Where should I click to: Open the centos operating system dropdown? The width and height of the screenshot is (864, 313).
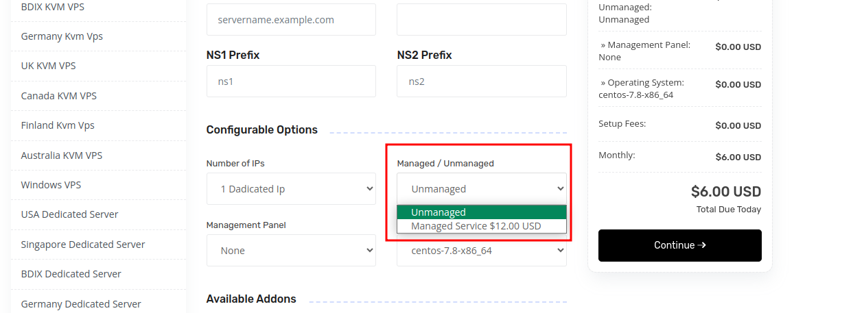[x=481, y=251]
